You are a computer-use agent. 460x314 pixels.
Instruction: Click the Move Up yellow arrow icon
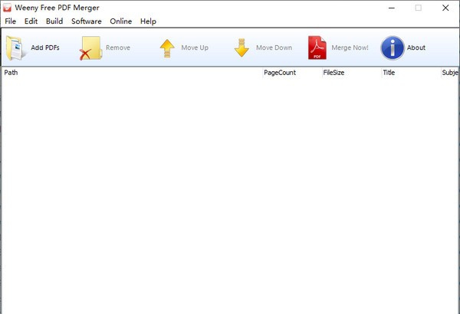(x=167, y=48)
